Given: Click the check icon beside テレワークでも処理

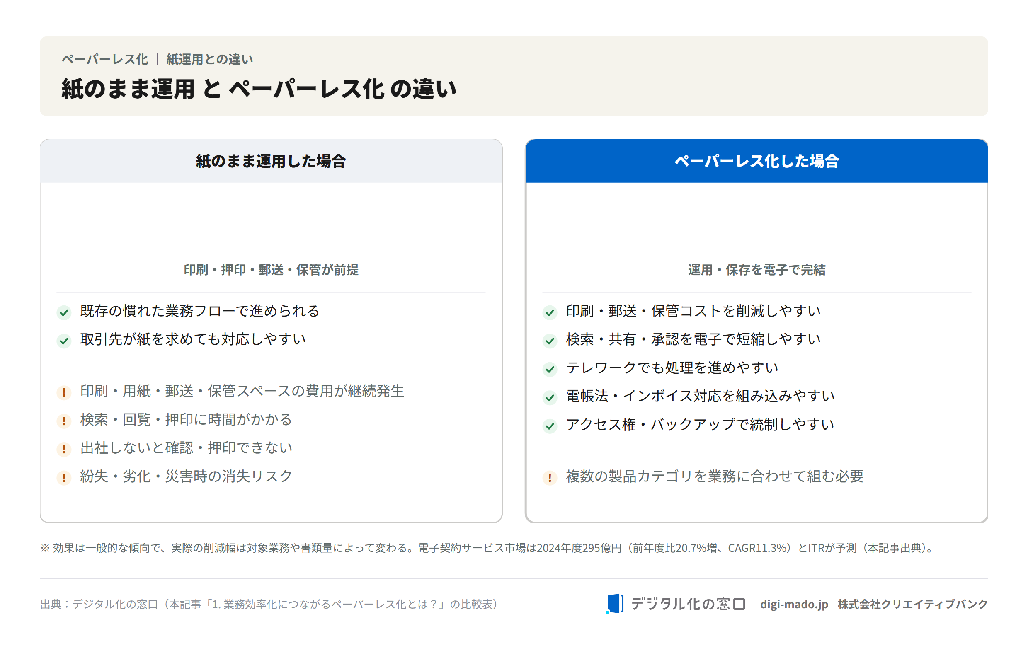Looking at the screenshot, I should click(x=550, y=369).
